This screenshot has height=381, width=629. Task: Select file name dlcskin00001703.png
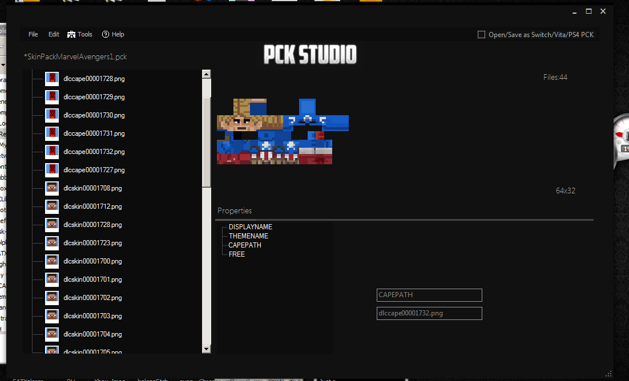pos(92,316)
